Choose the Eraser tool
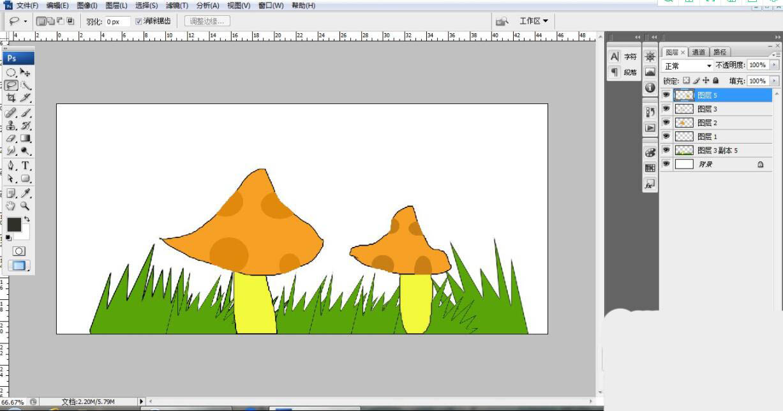Screen dimensions: 783x411 (x=11, y=138)
